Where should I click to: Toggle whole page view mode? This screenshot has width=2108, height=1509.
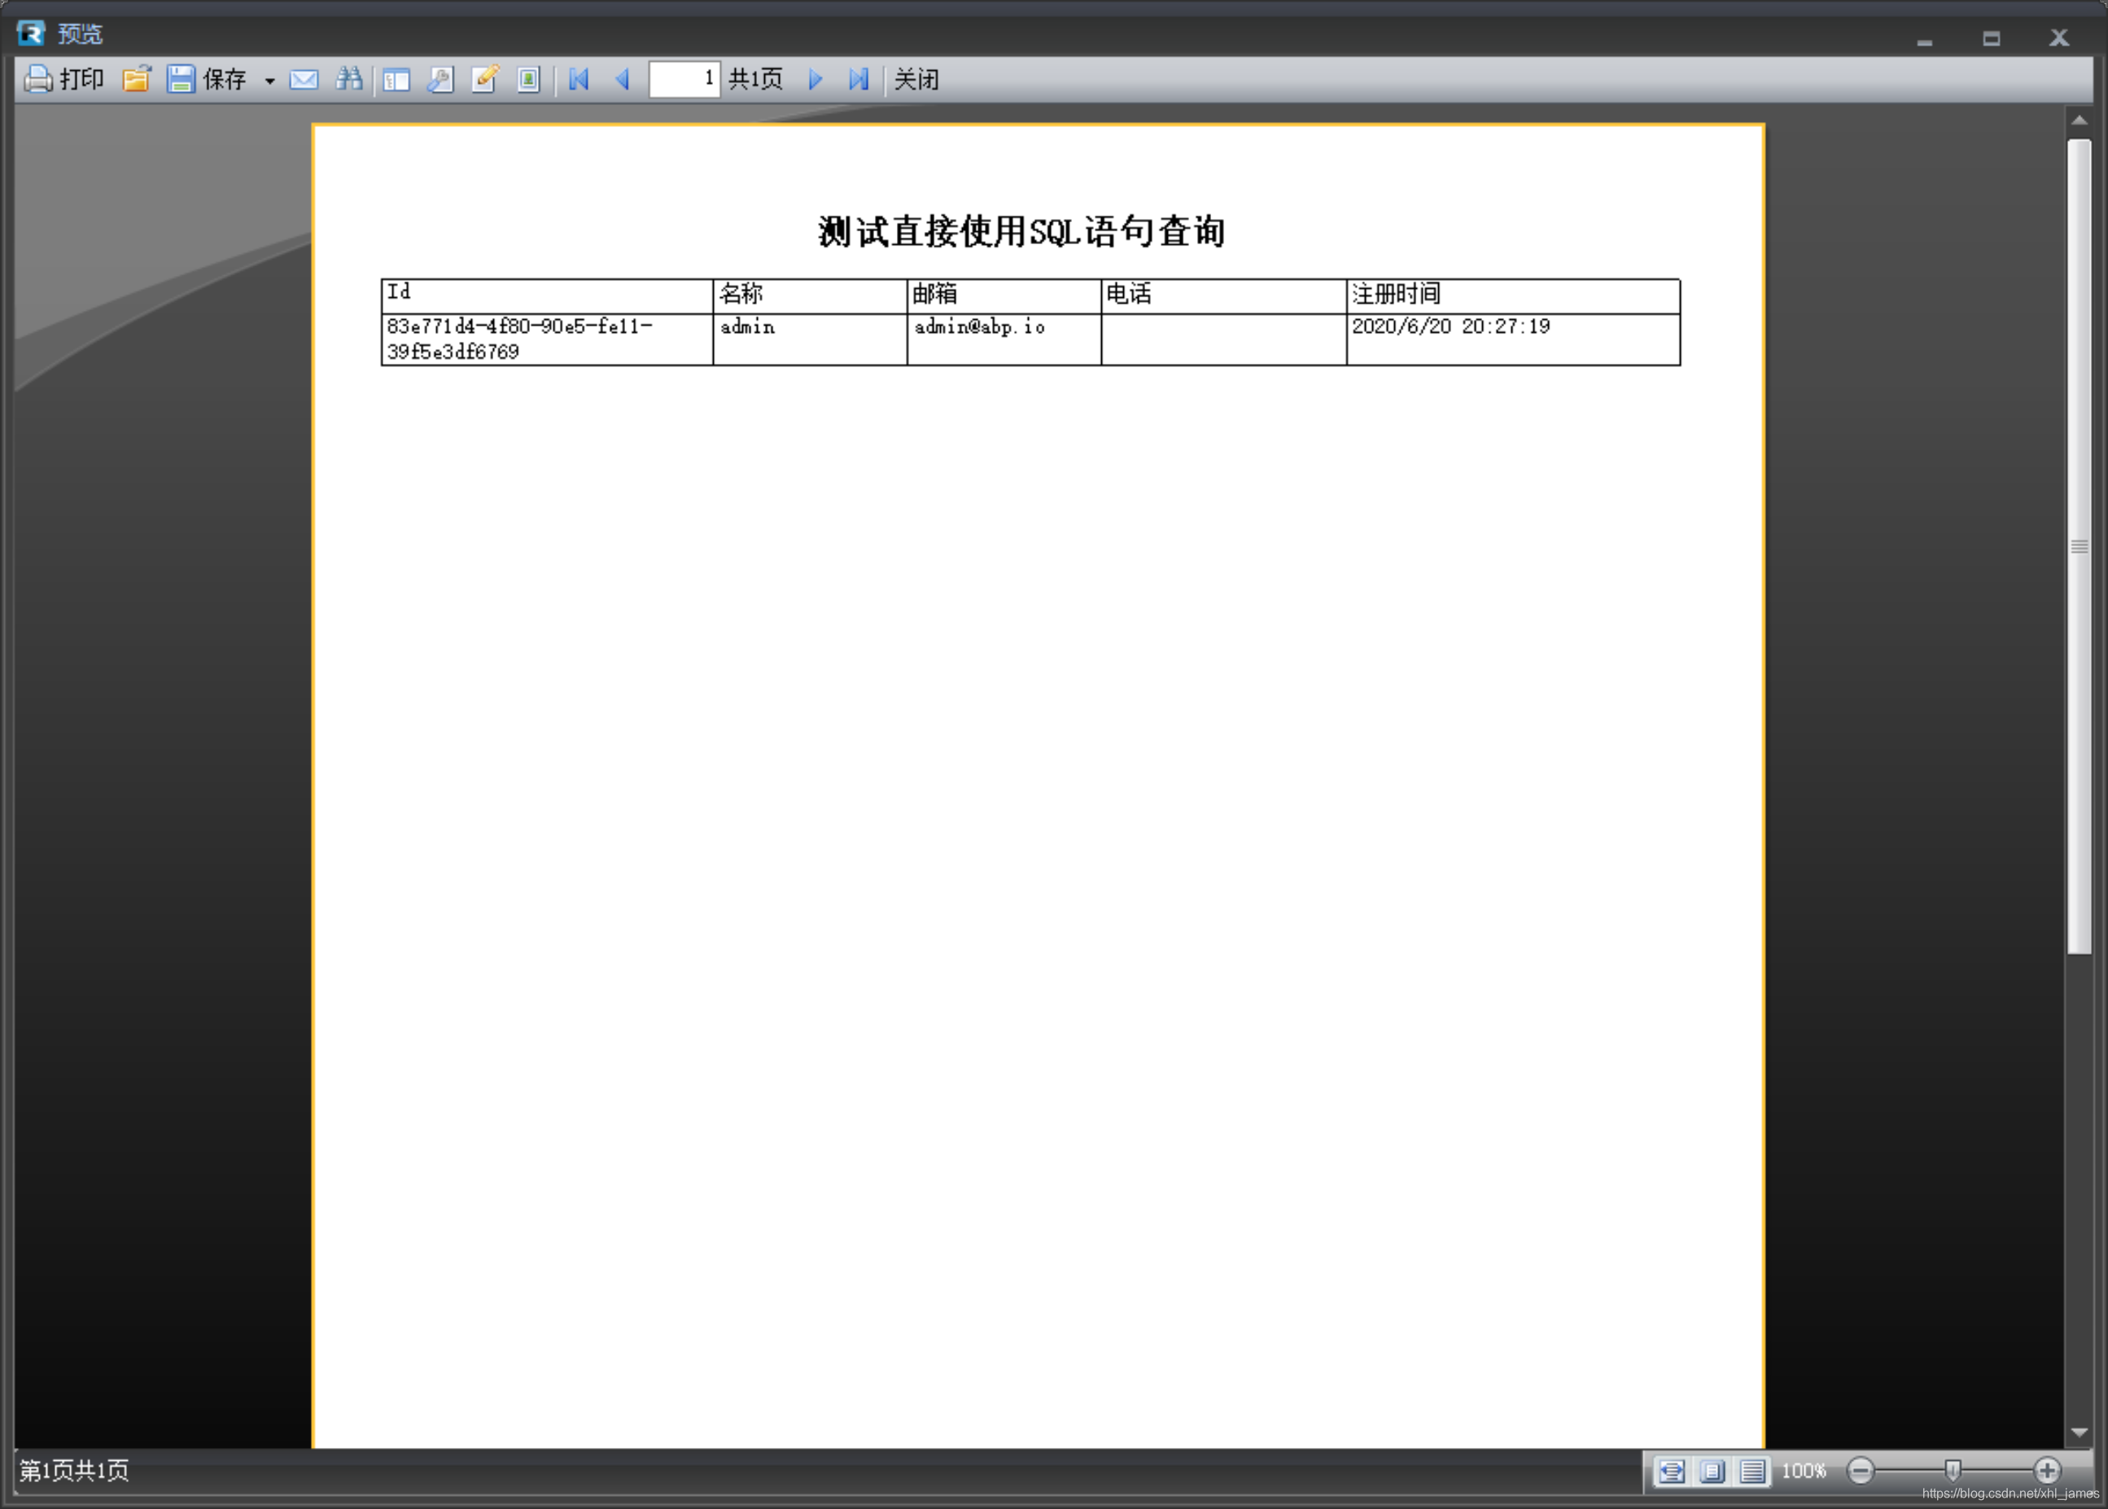[x=1754, y=1472]
